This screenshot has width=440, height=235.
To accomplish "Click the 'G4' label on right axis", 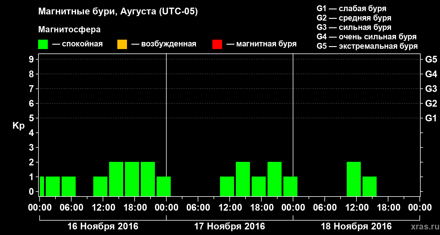I will [431, 74].
